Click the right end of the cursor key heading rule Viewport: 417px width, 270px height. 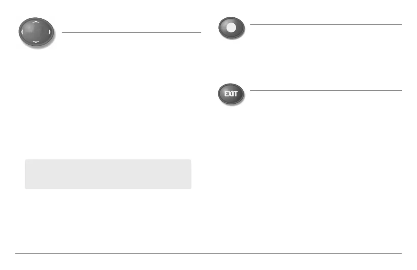(x=199, y=32)
